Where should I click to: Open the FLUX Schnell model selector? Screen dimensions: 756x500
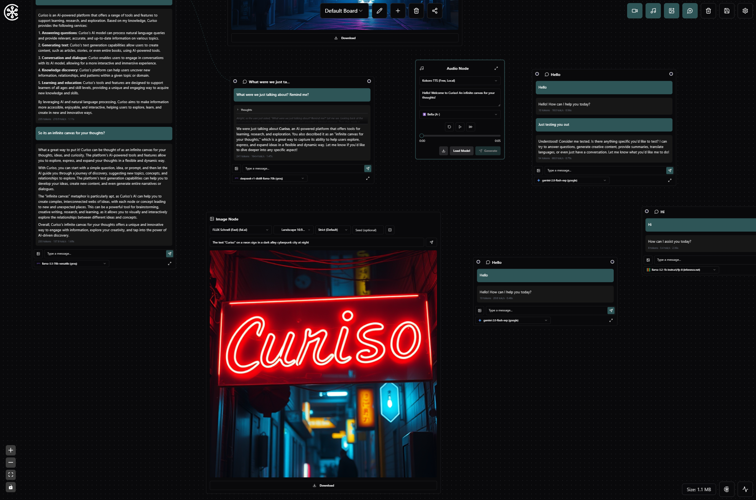(x=240, y=230)
